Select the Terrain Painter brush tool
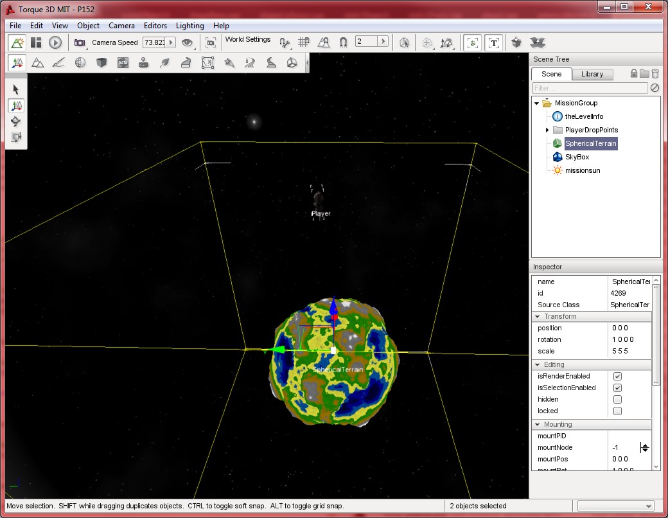Image resolution: width=668 pixels, height=518 pixels. (58, 63)
